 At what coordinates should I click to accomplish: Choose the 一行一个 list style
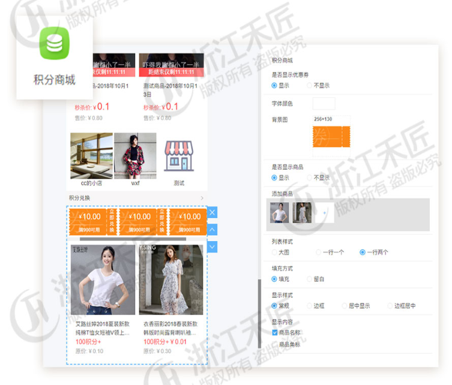(319, 252)
